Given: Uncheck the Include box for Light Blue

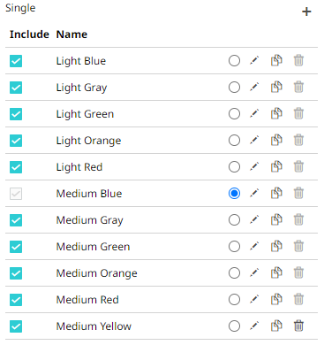Looking at the screenshot, I should 16,61.
